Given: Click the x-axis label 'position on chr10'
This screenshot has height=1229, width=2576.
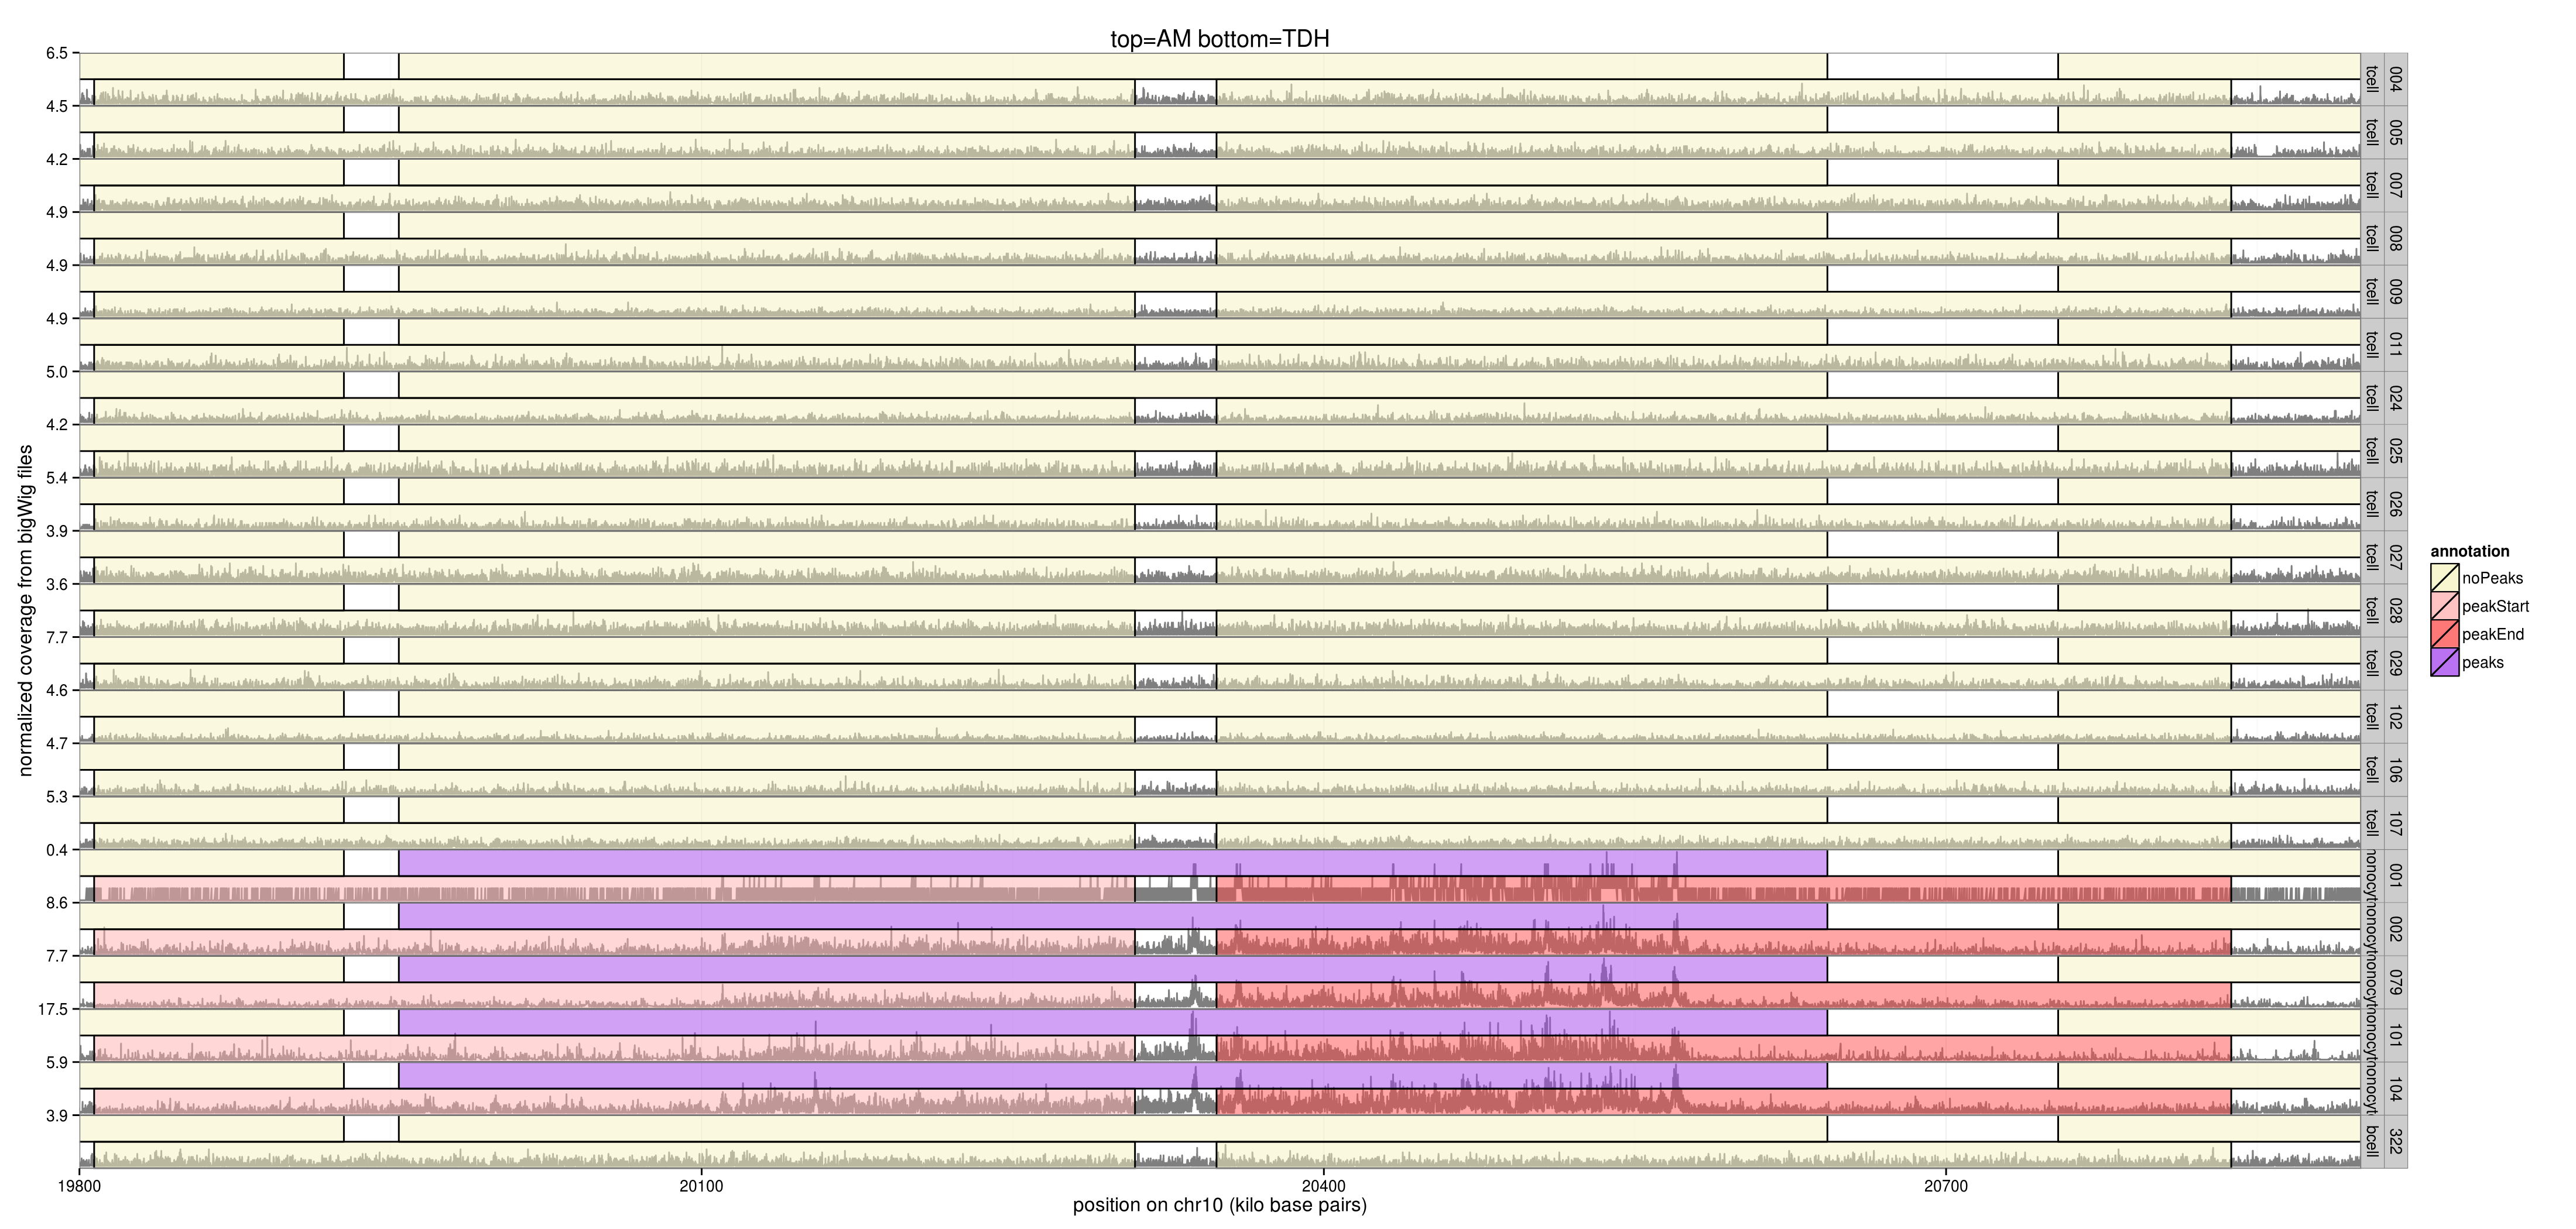Looking at the screenshot, I should point(1219,1205).
